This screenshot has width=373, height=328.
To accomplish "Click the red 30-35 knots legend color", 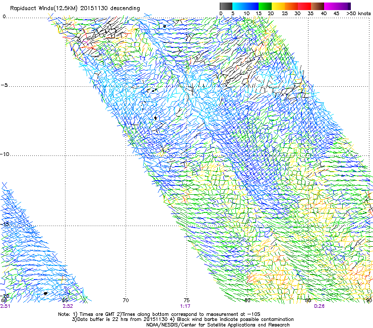I will tap(304, 6).
